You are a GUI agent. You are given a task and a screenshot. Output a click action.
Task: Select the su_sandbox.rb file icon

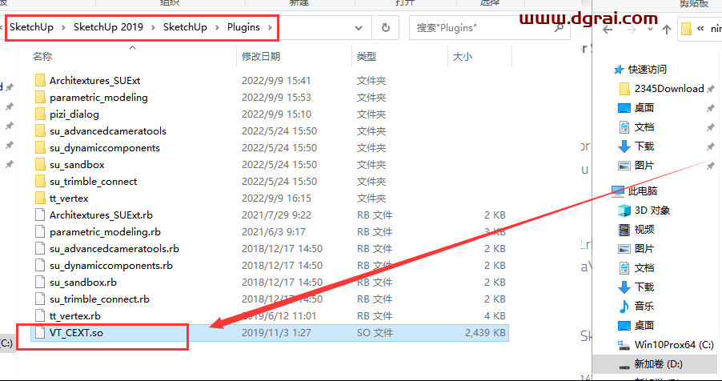click(41, 283)
